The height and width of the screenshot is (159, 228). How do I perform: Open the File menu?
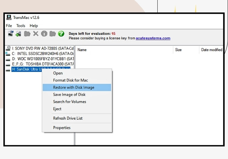(9, 26)
